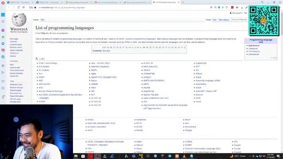Open the taskbar clock and date
Viewport: 283px width, 159px height.
270,156
